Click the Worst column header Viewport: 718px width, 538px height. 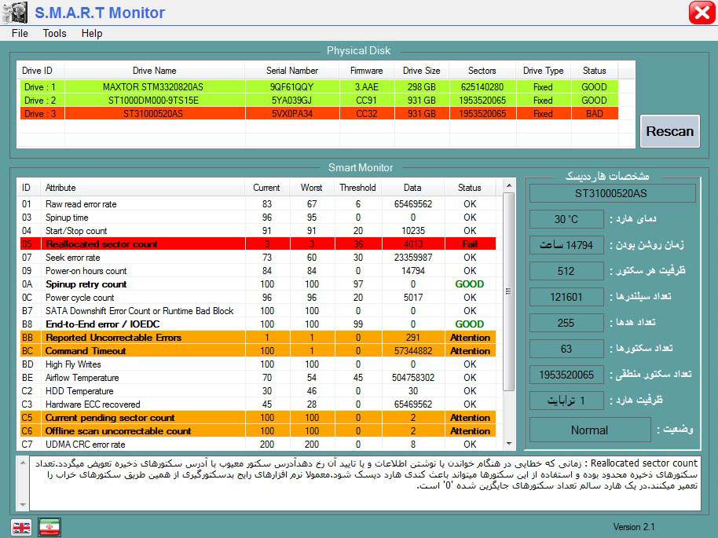pos(311,188)
